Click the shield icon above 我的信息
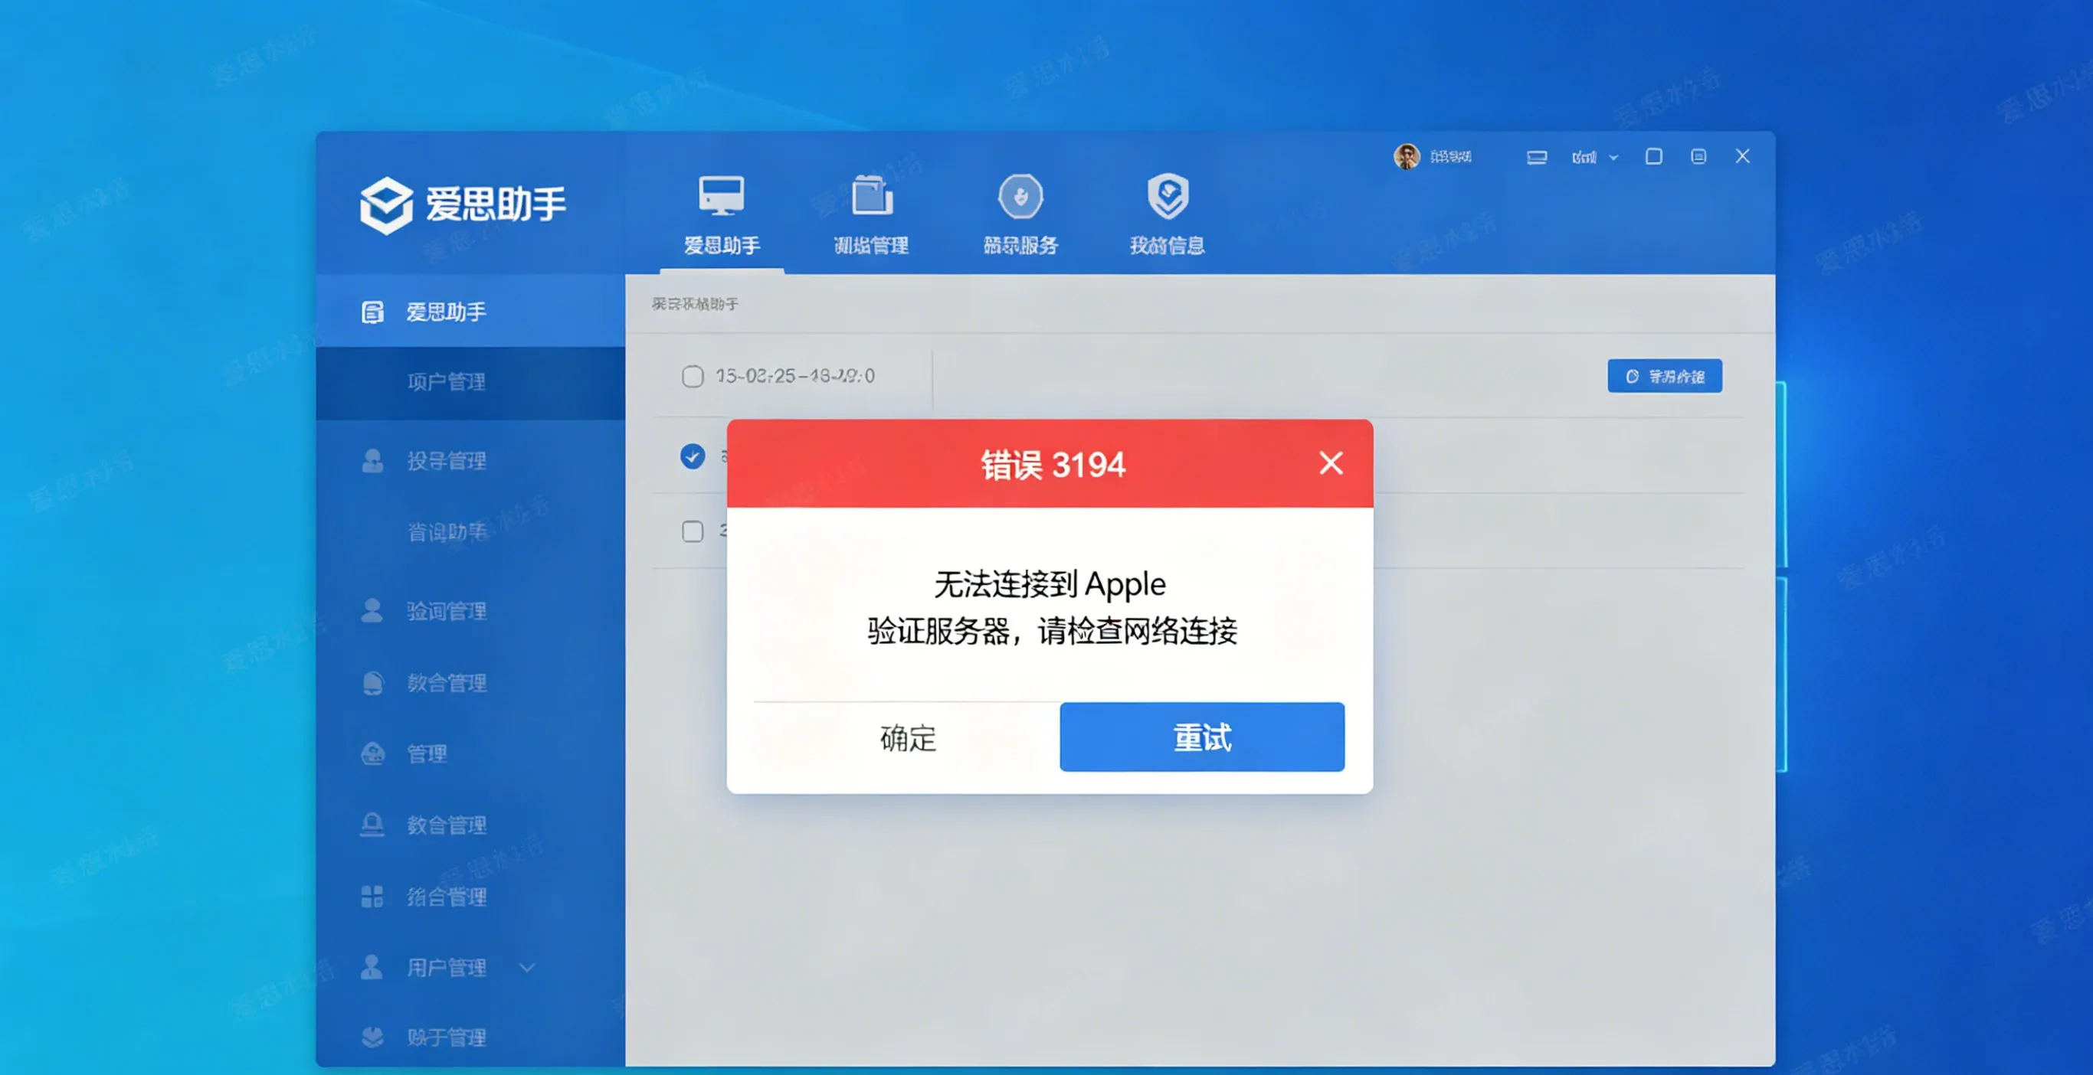The height and width of the screenshot is (1075, 2093). [1168, 196]
